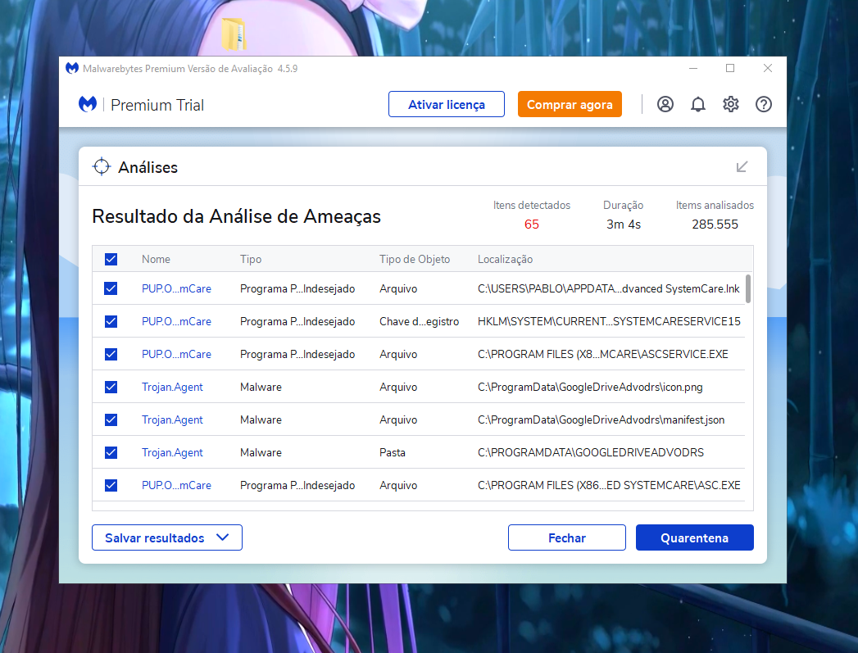
Task: Click path C:\ProgramData\GoogleDriveAdvodrs\manifest.json
Action: (x=601, y=419)
